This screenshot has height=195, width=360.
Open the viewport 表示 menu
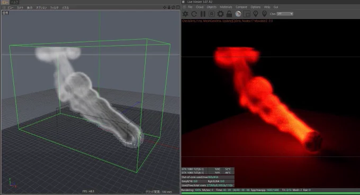point(30,7)
